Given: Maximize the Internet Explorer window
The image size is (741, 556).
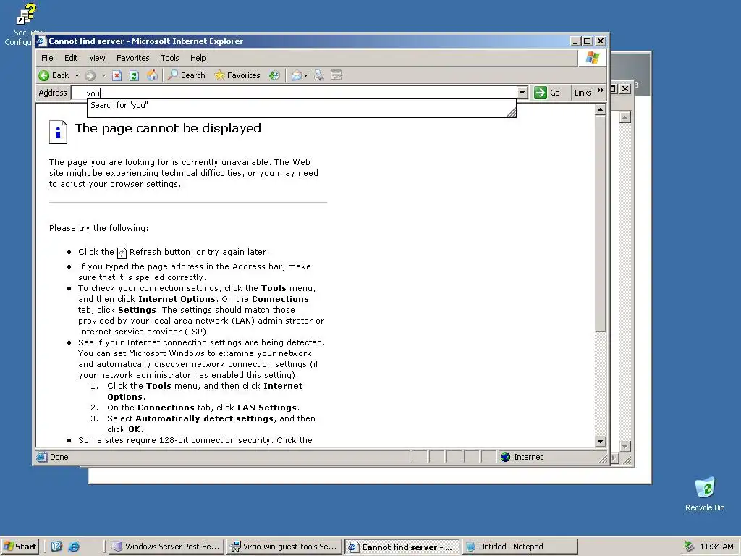Looking at the screenshot, I should (x=587, y=41).
